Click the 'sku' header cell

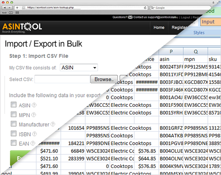click(214, 59)
